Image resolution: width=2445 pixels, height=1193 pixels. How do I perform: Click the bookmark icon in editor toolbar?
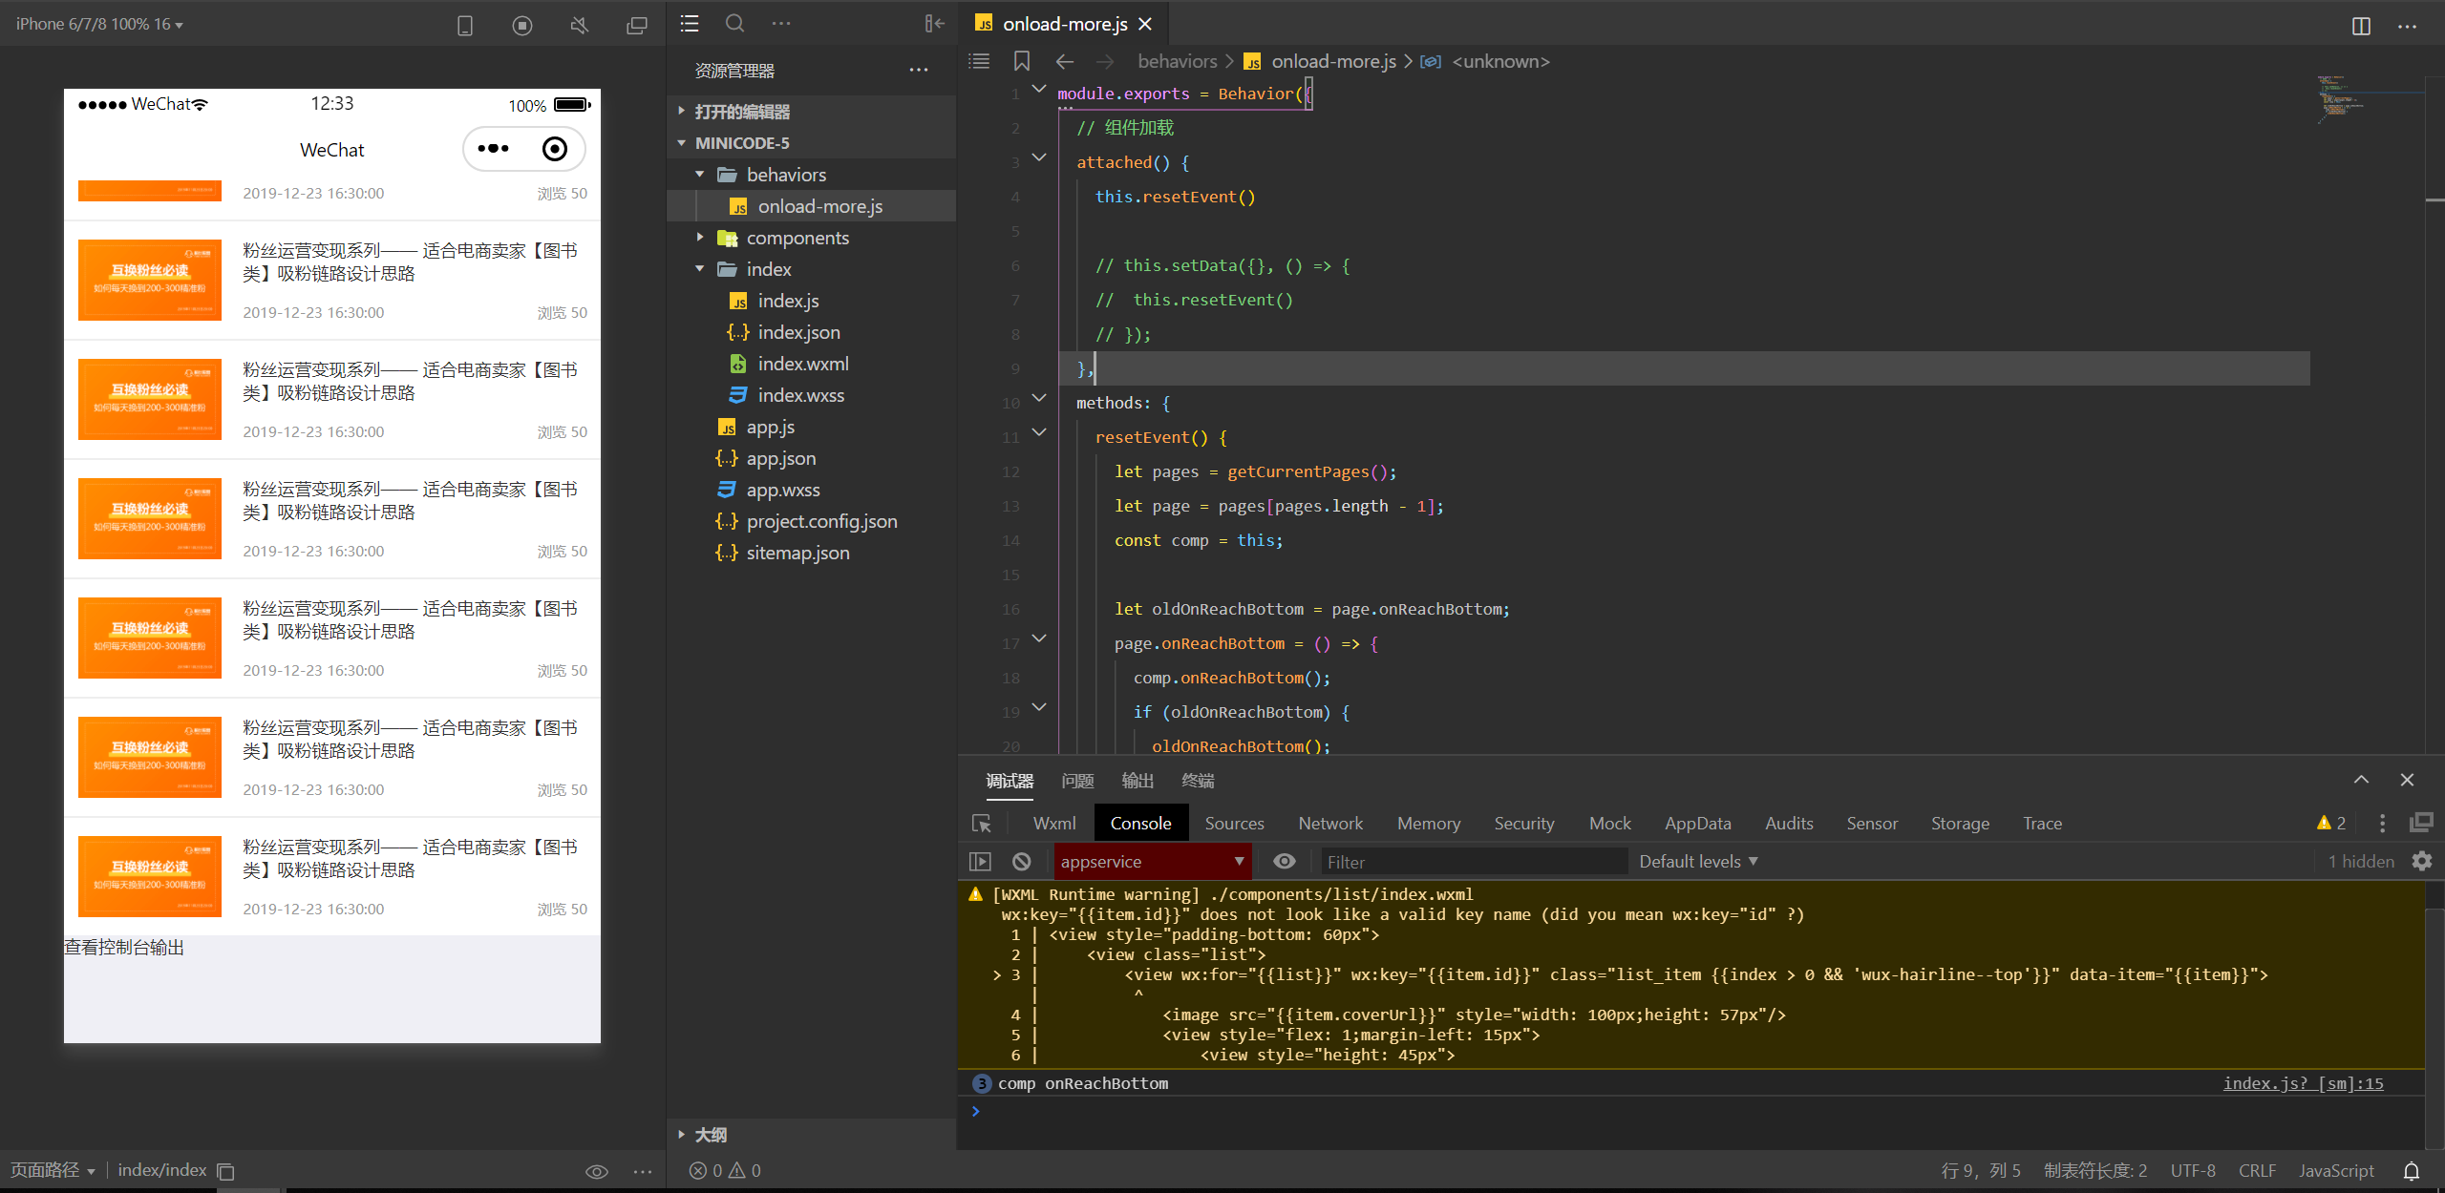tap(1021, 62)
